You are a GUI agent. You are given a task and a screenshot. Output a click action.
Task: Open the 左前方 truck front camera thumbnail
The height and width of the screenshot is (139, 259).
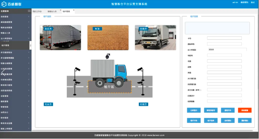155,38
